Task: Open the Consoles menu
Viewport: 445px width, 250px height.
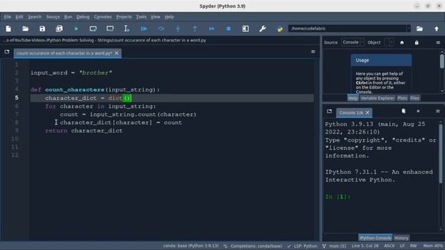Action: (103, 17)
